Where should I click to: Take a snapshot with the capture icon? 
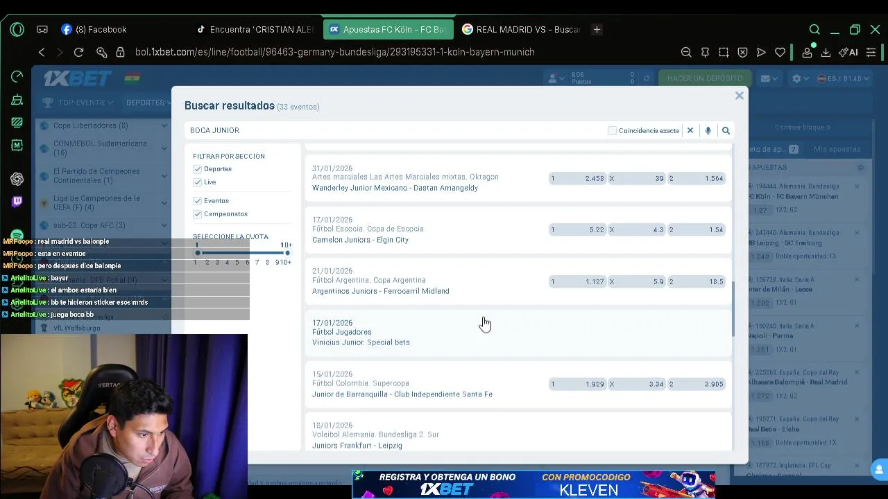[x=724, y=52]
